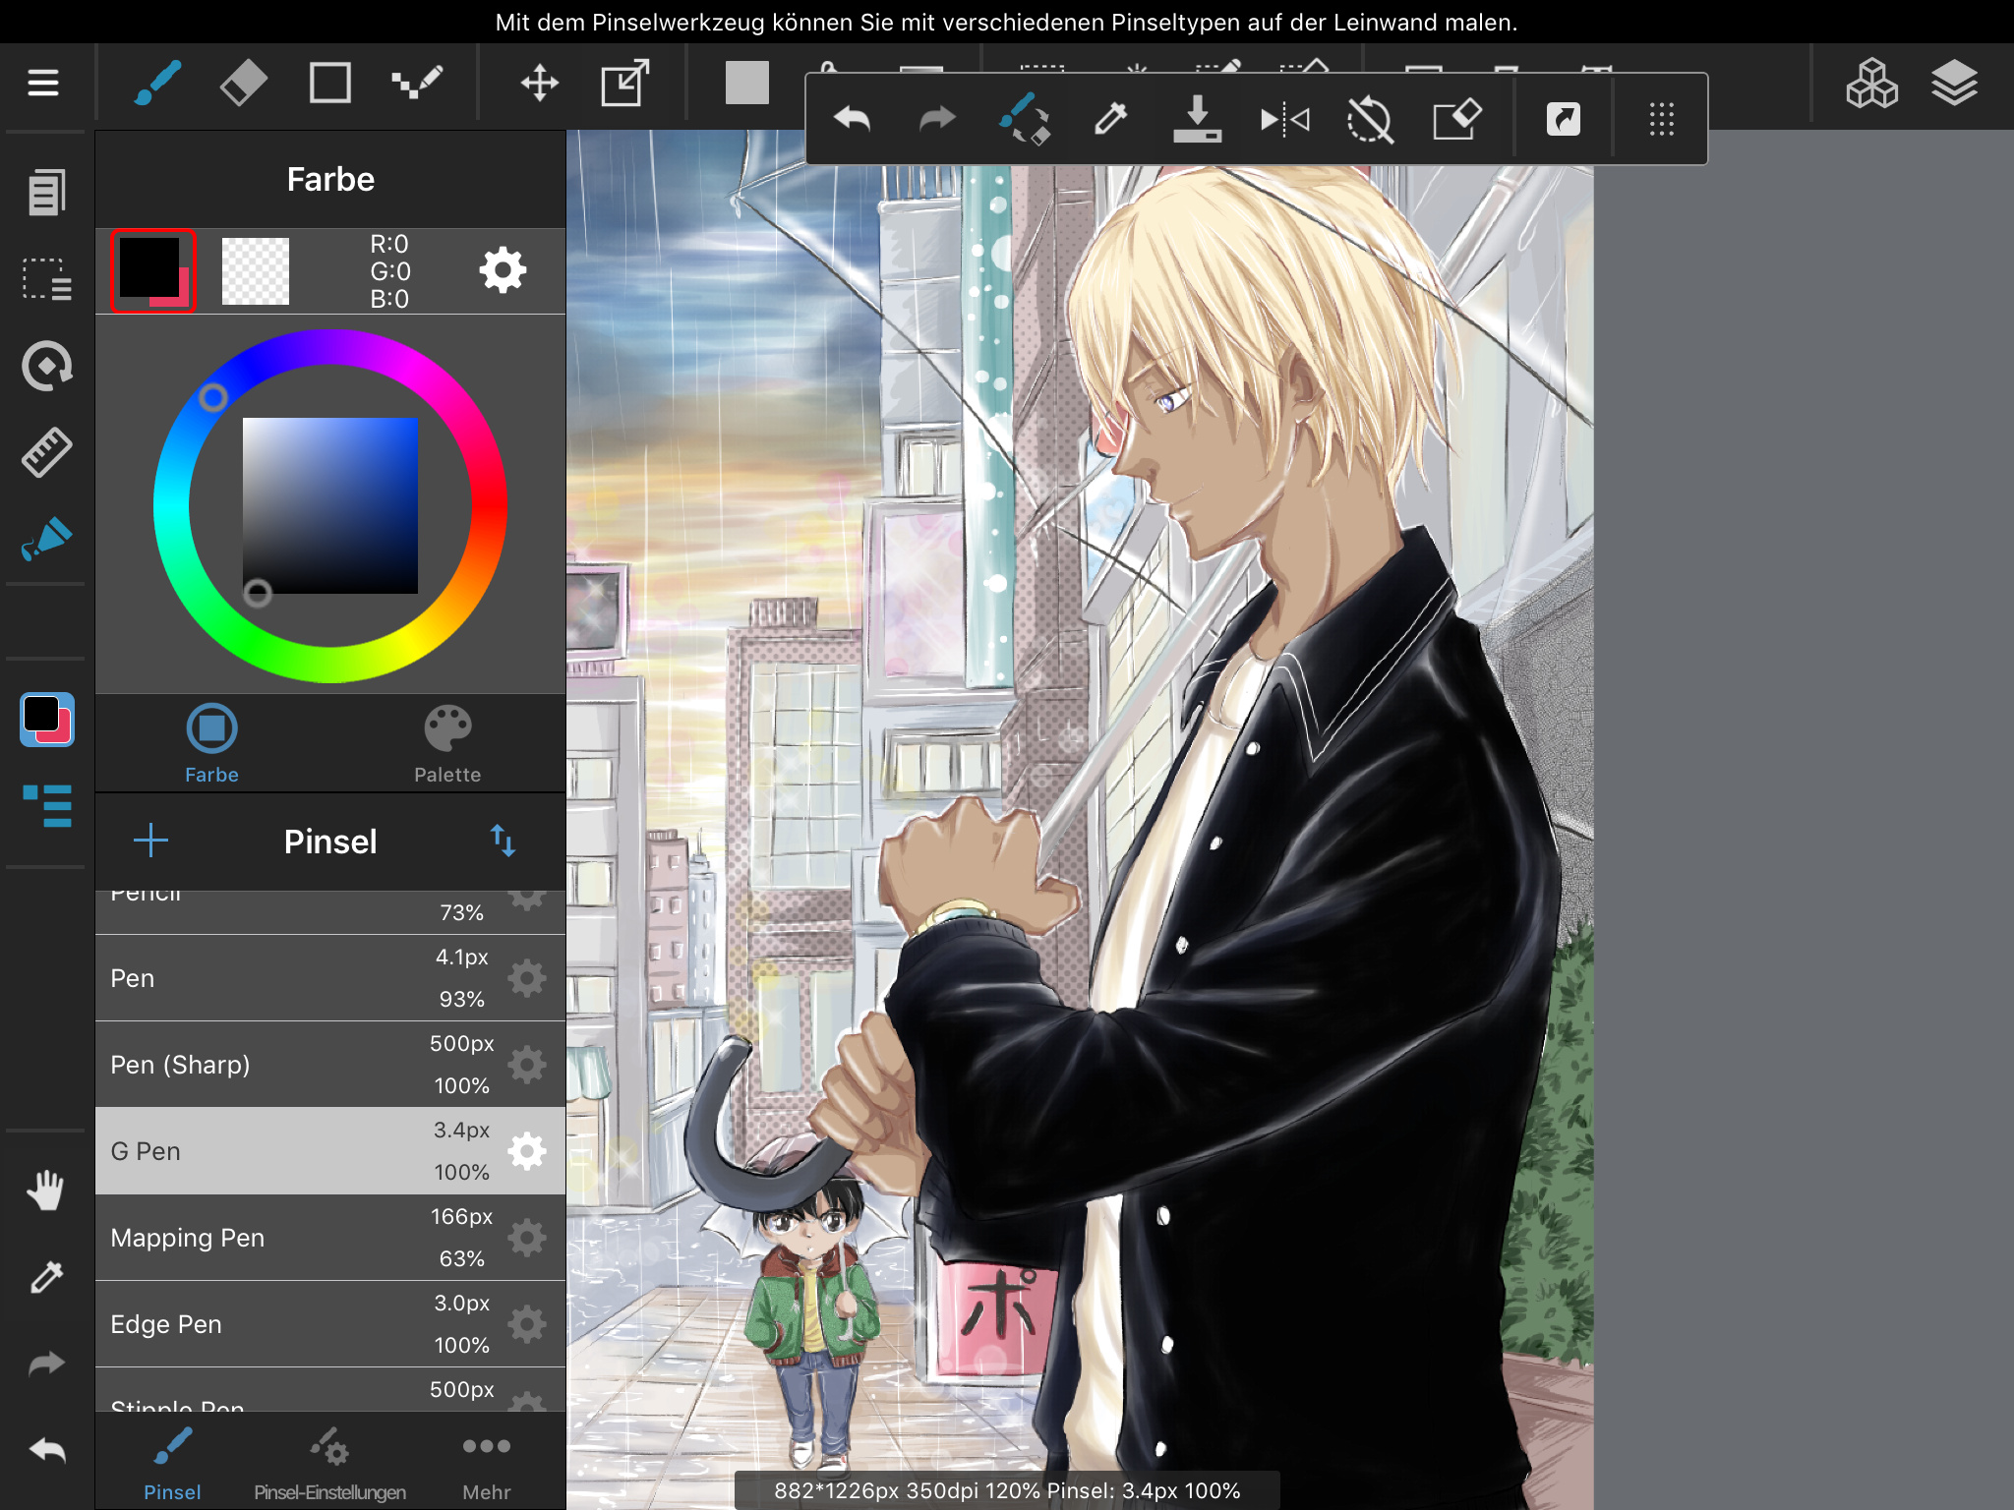Tap the undo arrow in floating toolbar
The width and height of the screenshot is (2014, 1510).
point(852,120)
